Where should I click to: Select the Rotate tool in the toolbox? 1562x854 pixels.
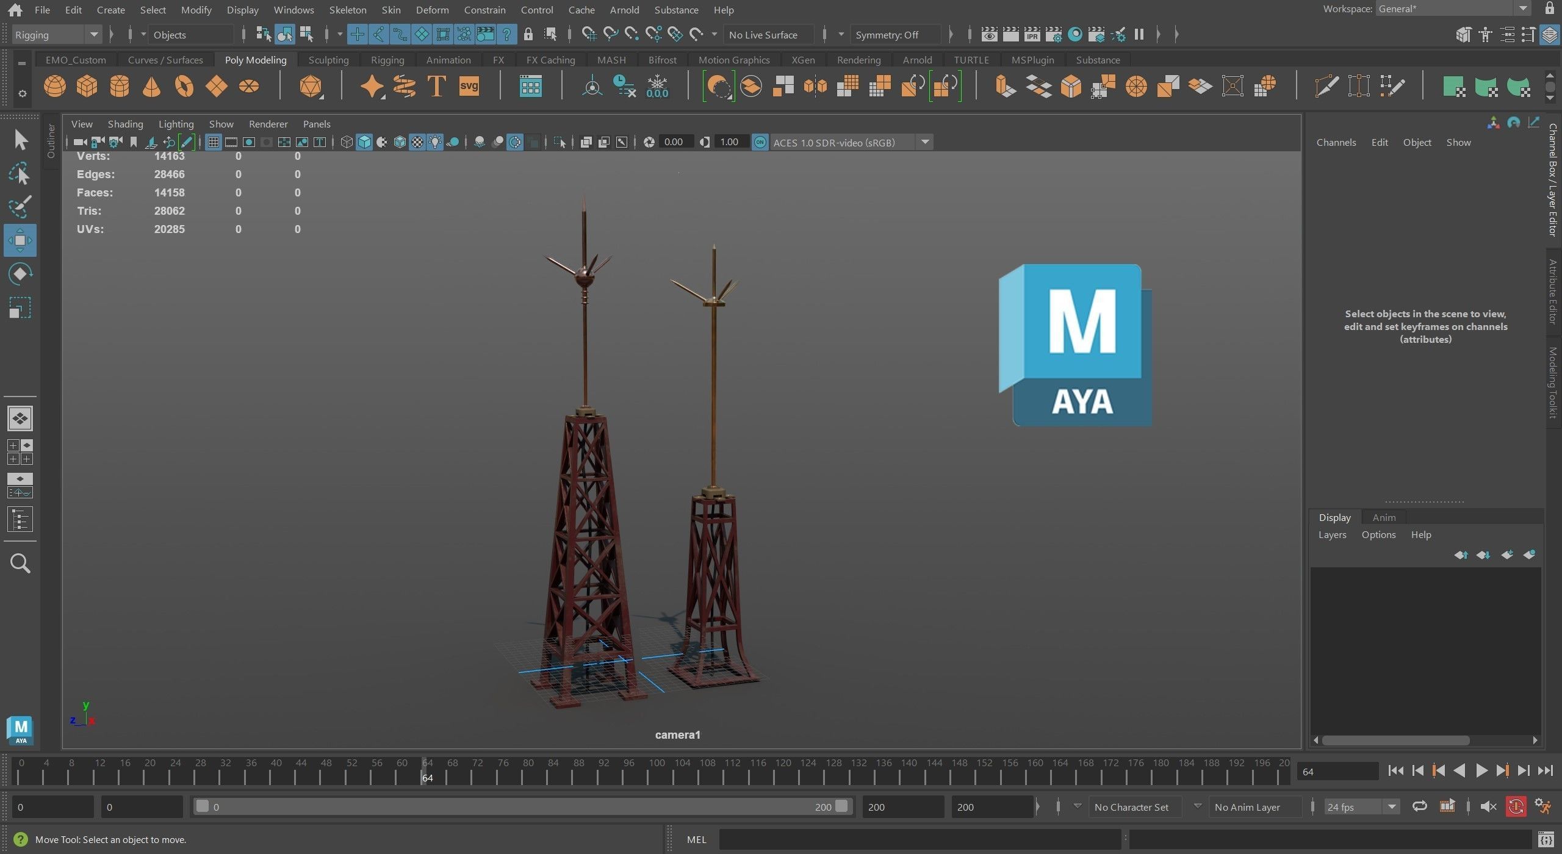click(x=20, y=274)
